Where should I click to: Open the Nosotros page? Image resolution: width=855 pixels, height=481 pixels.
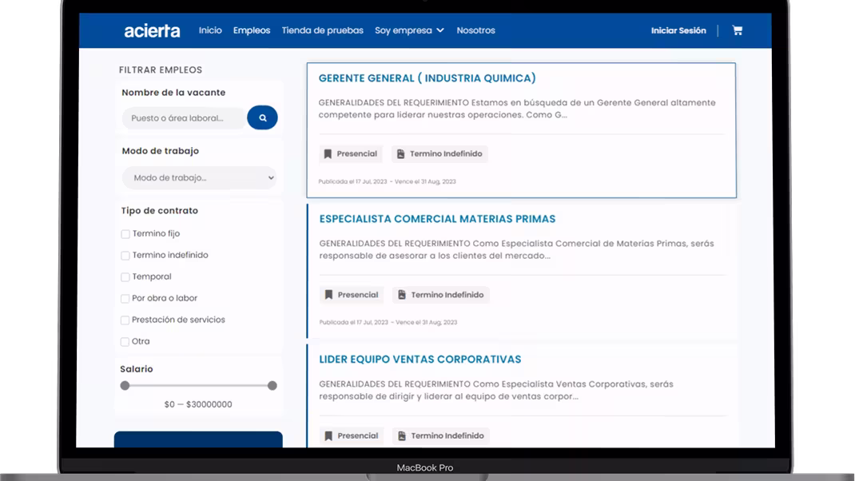[475, 30]
